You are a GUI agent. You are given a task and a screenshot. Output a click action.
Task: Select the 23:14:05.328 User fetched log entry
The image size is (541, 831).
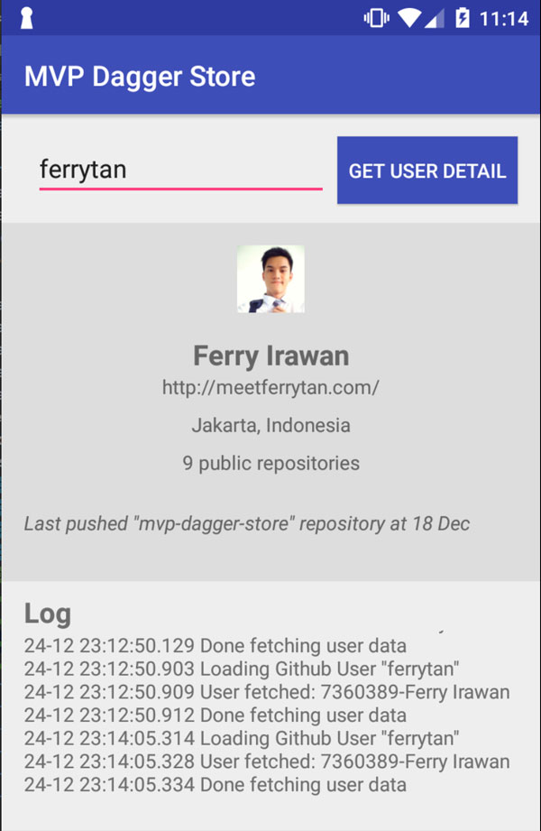point(267,762)
